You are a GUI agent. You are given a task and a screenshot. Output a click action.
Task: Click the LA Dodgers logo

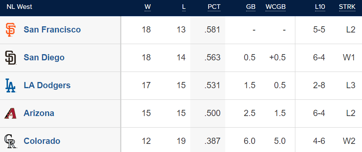tap(10, 85)
